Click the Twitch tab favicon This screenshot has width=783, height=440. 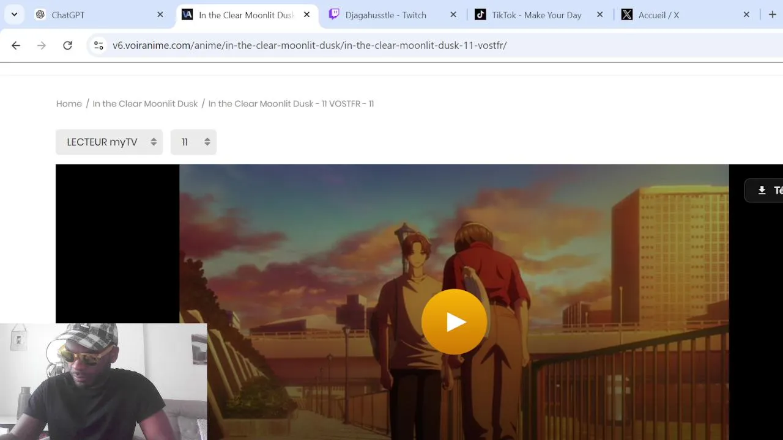[334, 15]
